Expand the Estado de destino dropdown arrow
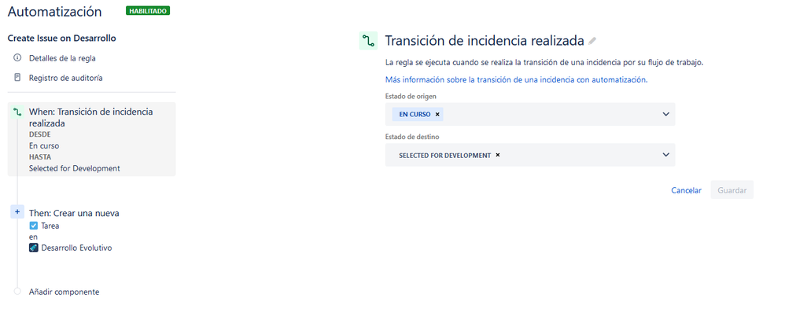This screenshot has width=785, height=312. pos(666,155)
